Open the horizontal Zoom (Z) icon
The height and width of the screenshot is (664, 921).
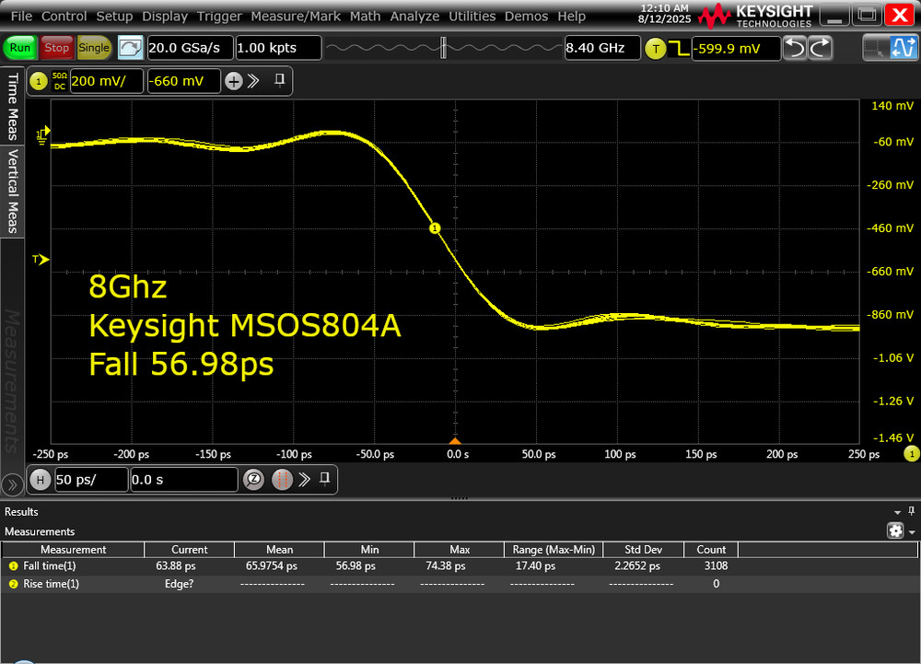253,480
